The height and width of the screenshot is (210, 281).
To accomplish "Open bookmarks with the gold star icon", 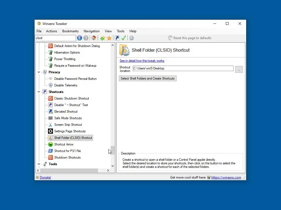I will click(x=109, y=38).
